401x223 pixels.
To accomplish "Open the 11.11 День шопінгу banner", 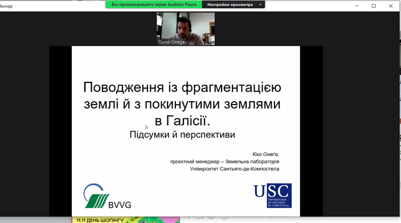I will 126,220.
